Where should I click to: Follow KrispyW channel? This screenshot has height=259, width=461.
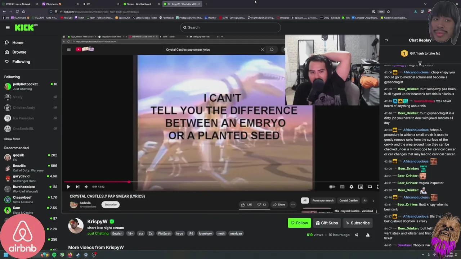(299, 223)
